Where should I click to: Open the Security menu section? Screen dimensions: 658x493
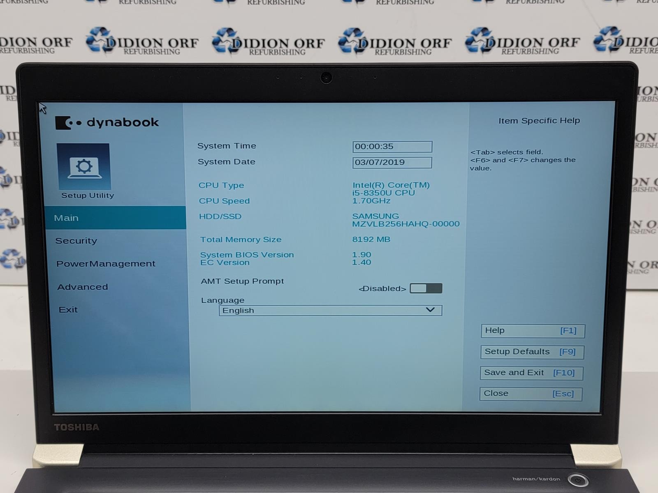point(76,241)
